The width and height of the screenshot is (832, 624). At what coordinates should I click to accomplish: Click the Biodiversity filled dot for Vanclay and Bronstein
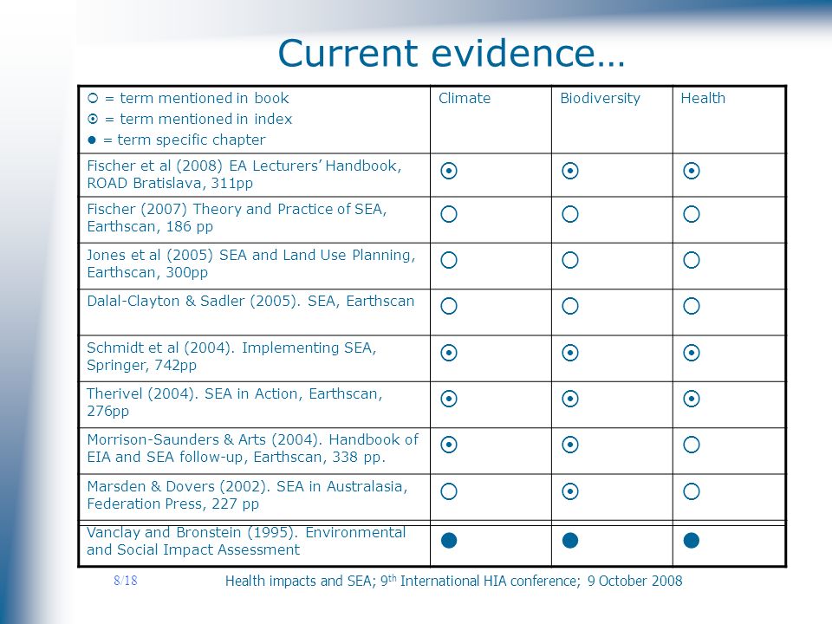point(570,541)
